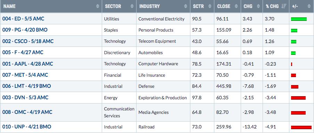Open the 005 - F - 4/27 AMC link

tap(23, 52)
